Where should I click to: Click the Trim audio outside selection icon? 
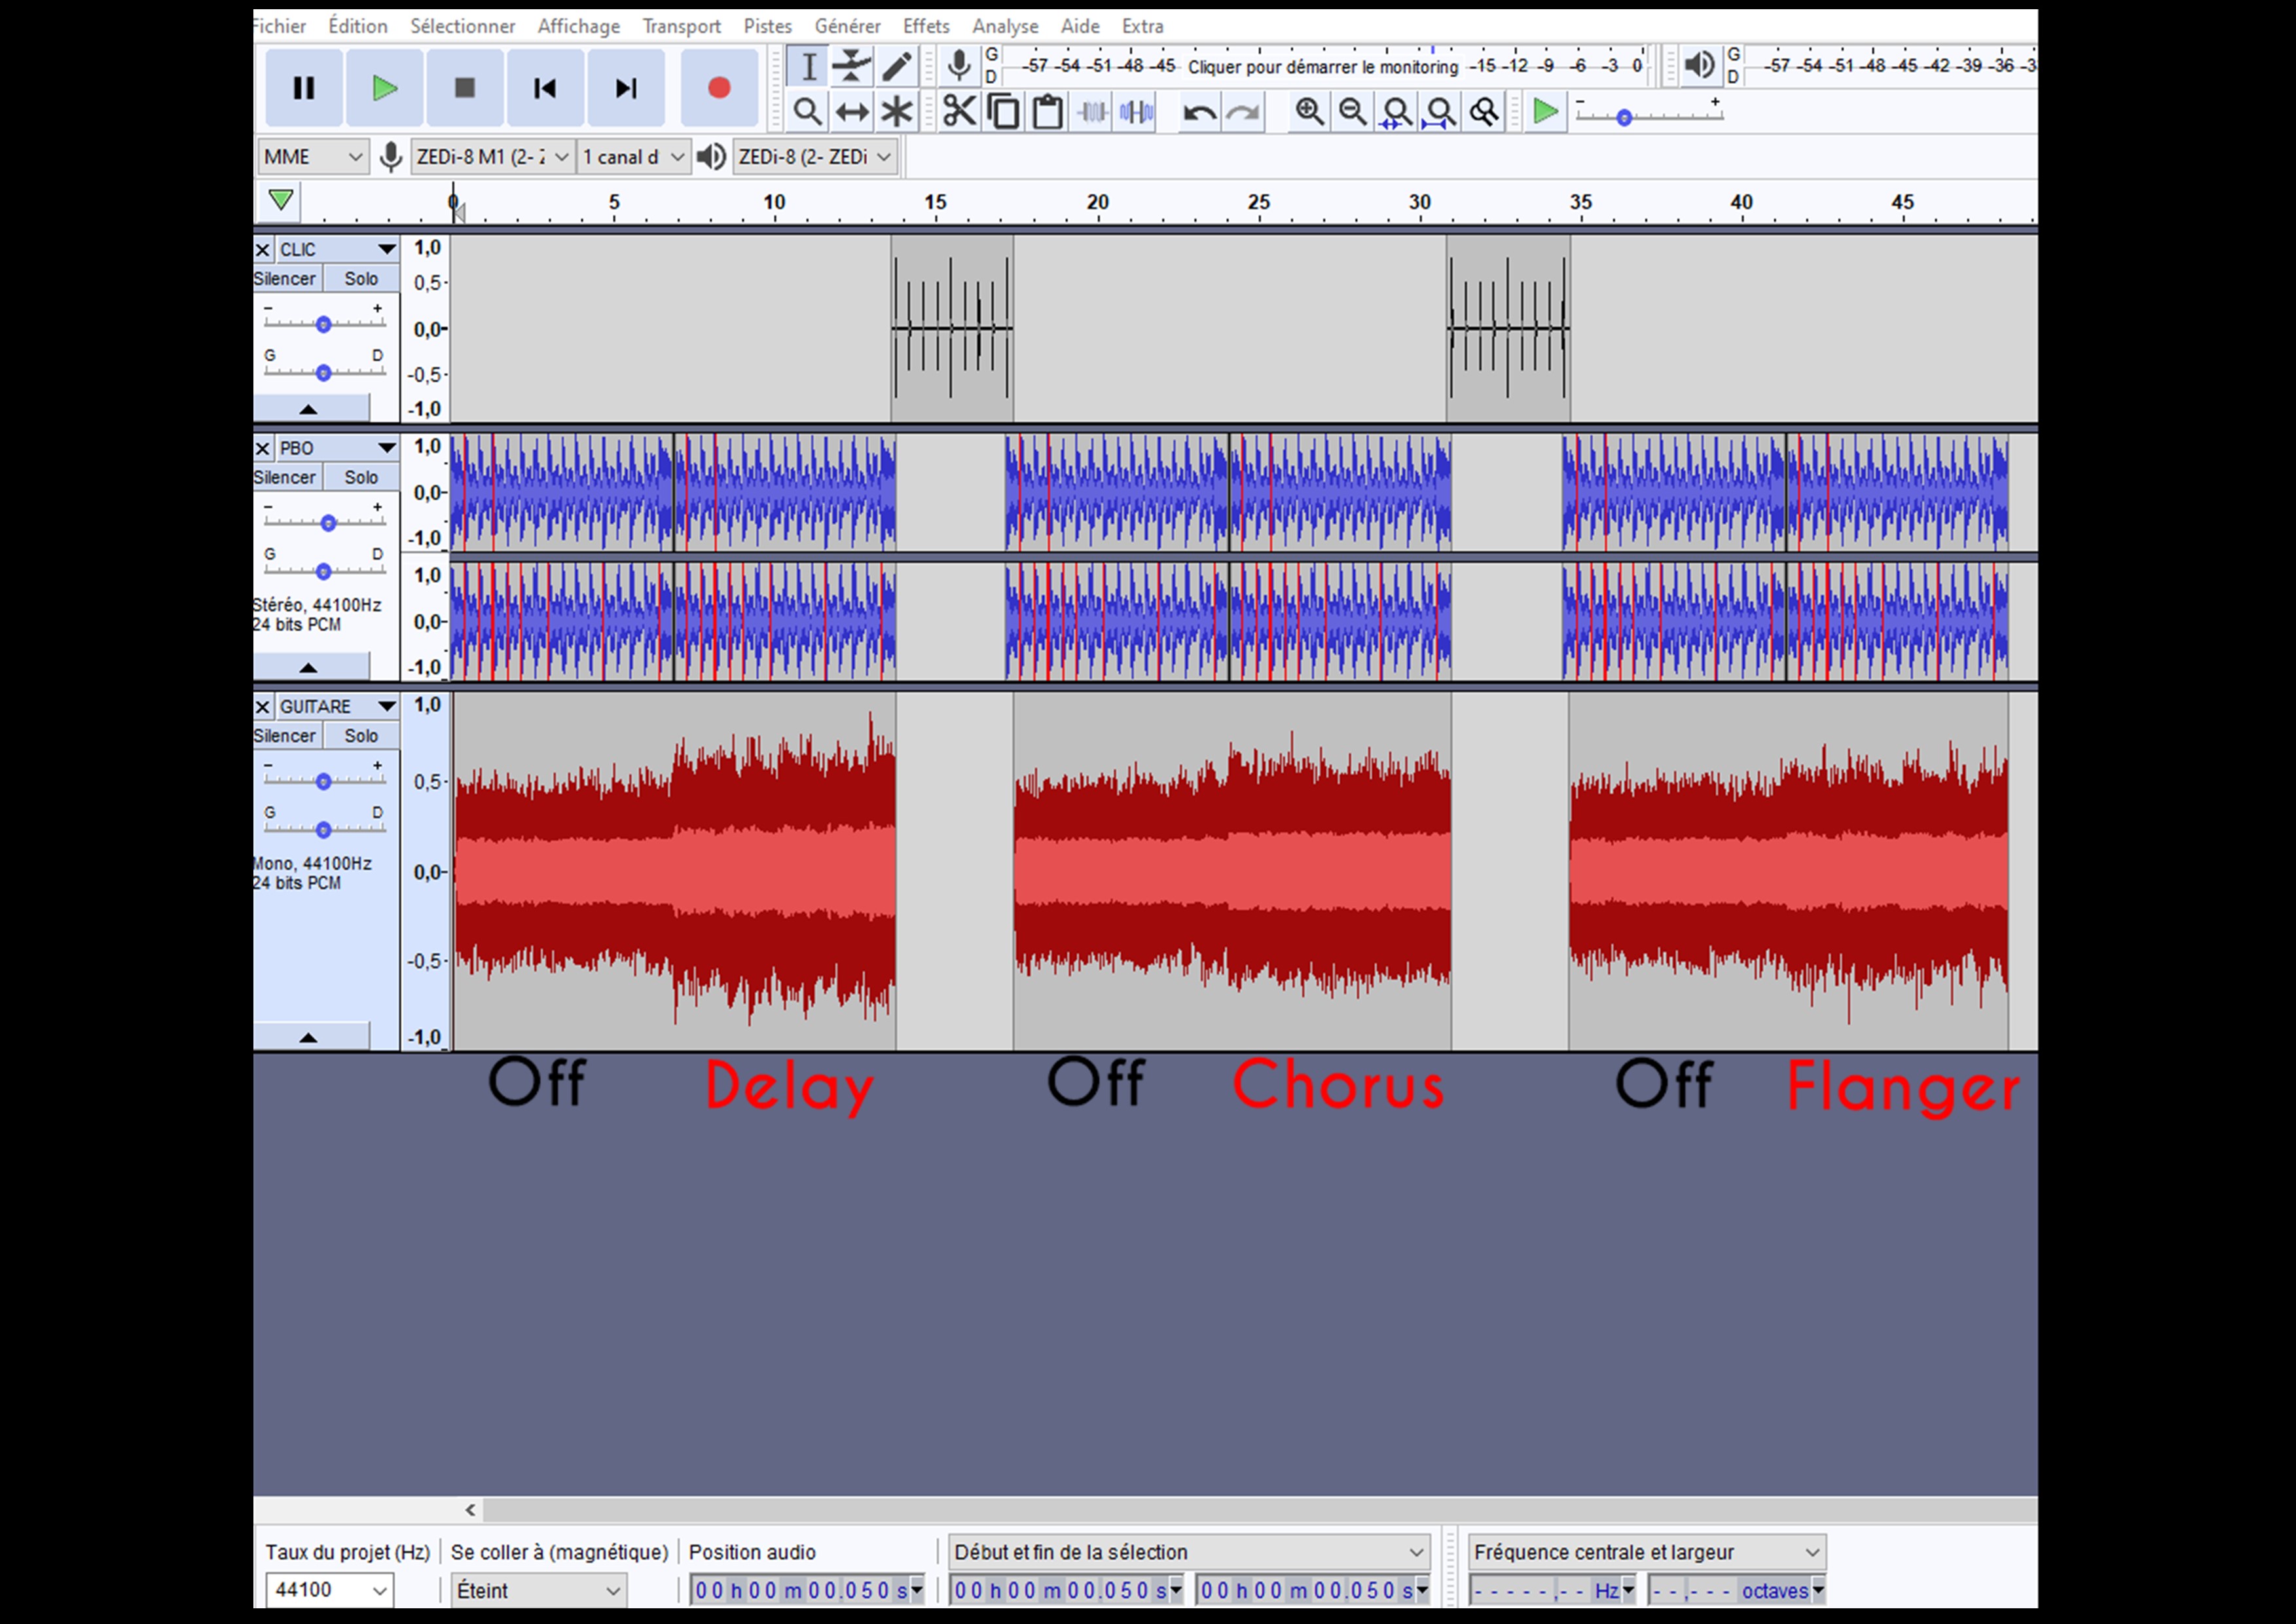tap(1093, 112)
